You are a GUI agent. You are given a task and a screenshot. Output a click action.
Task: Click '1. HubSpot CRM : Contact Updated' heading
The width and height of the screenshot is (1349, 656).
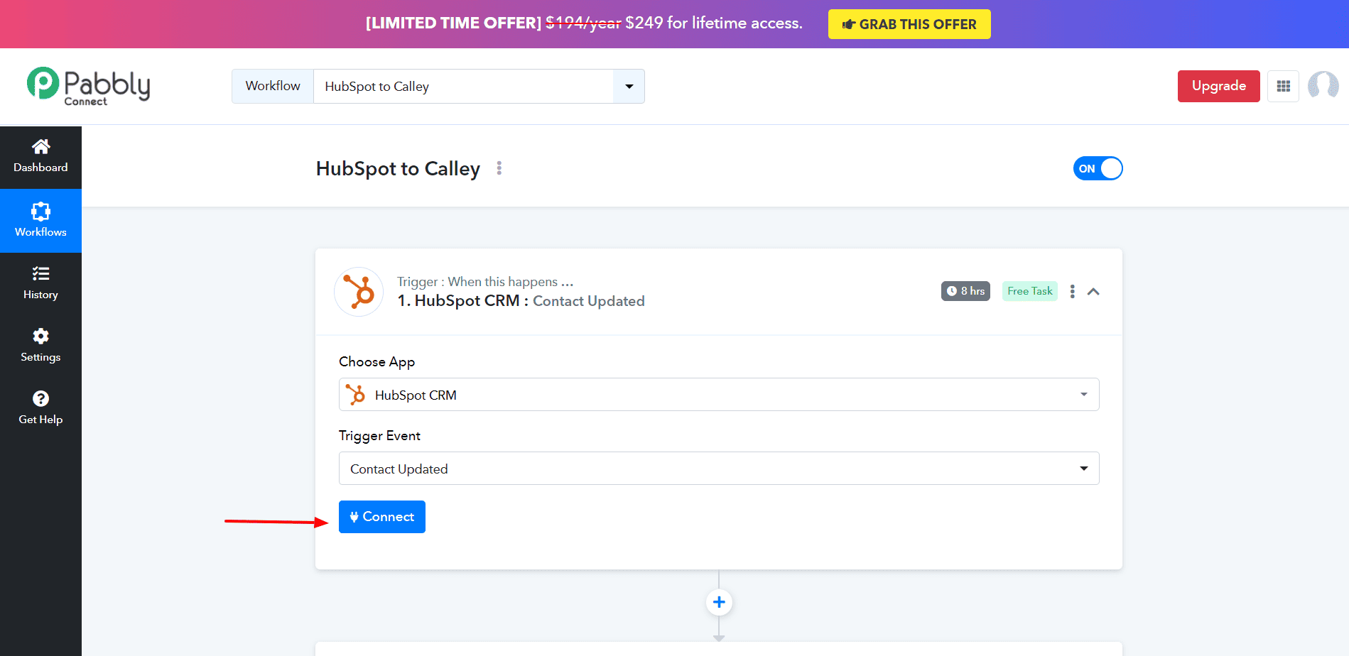(x=521, y=301)
